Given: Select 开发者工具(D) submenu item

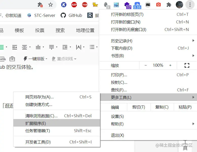Looking at the screenshot, I should click(x=57, y=142).
